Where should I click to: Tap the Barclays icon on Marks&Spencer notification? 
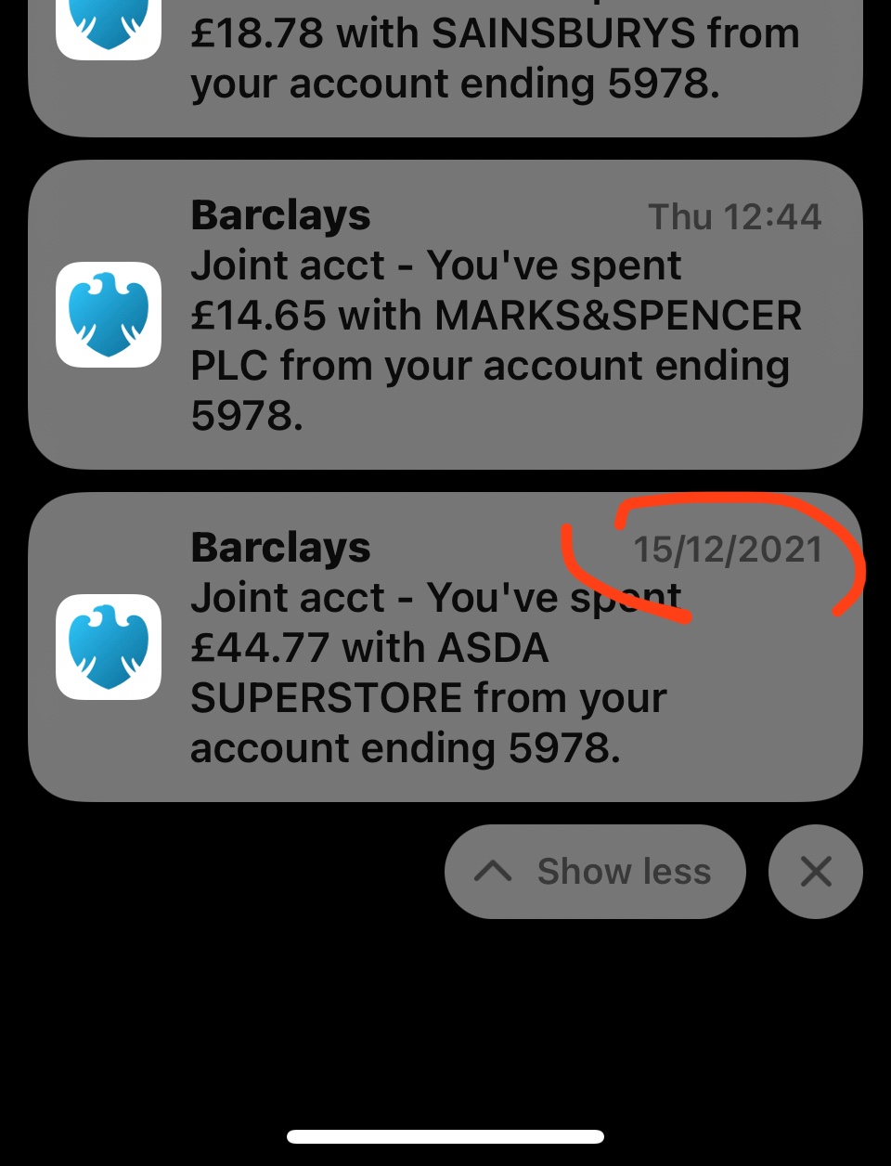pos(109,315)
